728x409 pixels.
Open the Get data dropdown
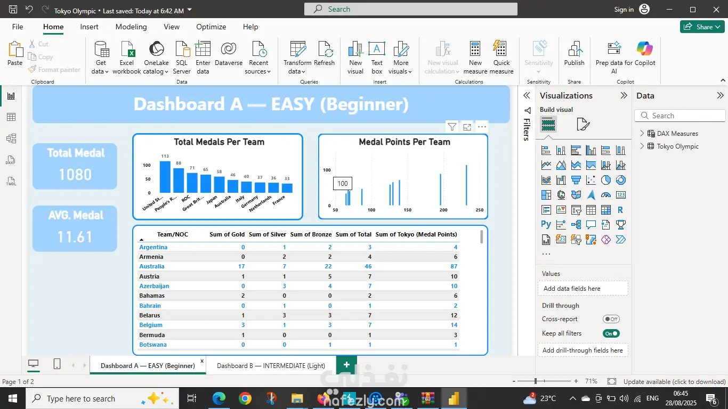[101, 58]
